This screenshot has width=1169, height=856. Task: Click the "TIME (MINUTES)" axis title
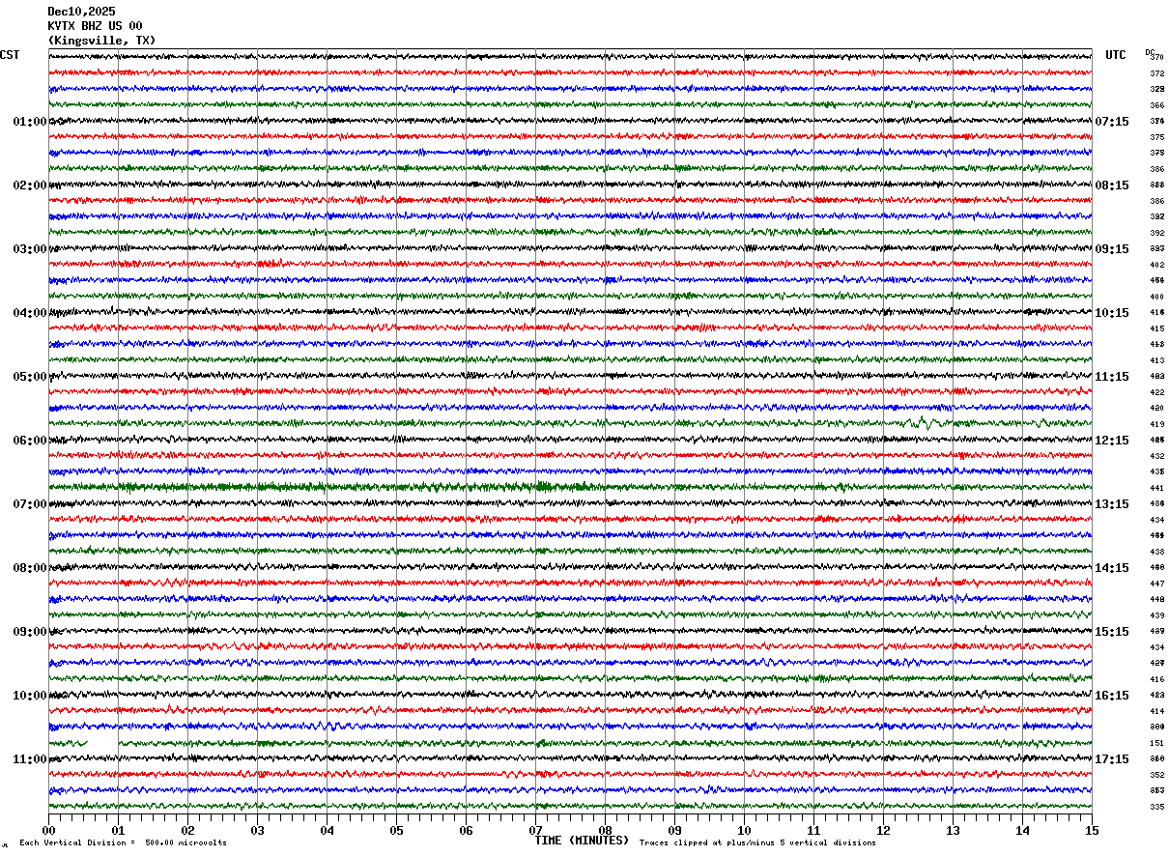582,841
